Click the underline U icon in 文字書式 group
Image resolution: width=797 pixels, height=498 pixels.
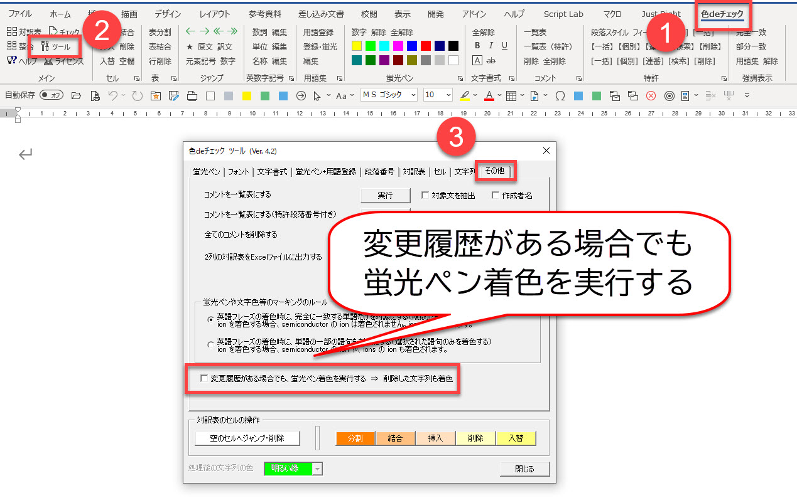coord(504,46)
